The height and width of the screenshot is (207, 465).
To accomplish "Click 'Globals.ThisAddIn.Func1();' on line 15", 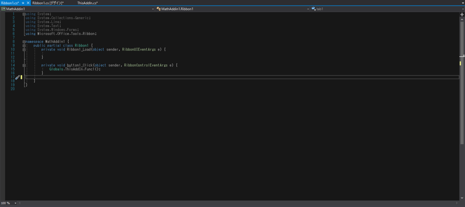I will 75,69.
